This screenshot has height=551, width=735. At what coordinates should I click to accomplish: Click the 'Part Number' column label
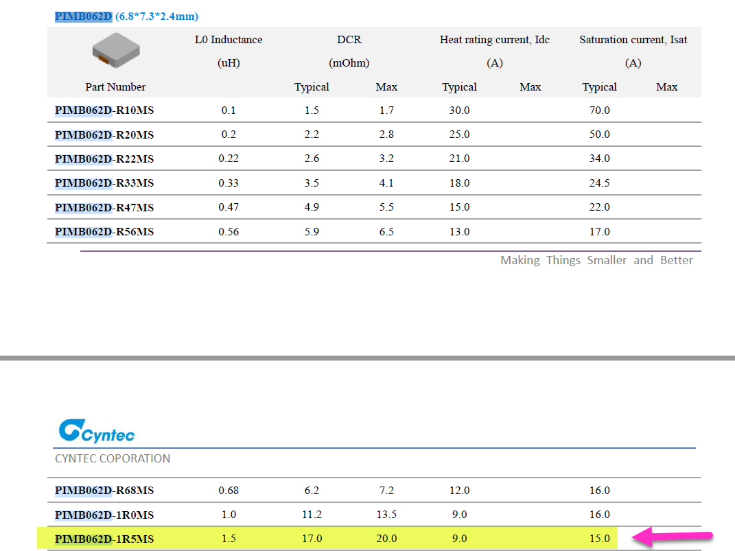point(115,87)
